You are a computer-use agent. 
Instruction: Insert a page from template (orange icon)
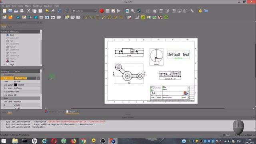(10, 17)
